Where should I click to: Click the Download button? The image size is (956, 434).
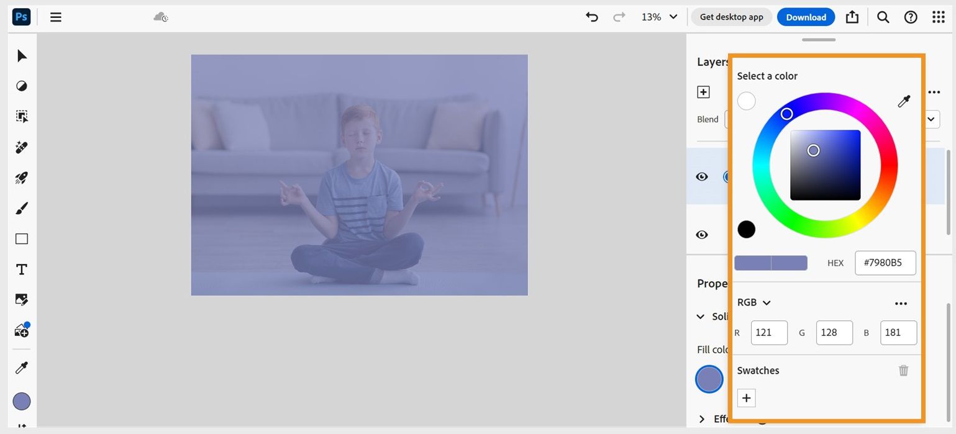806,17
